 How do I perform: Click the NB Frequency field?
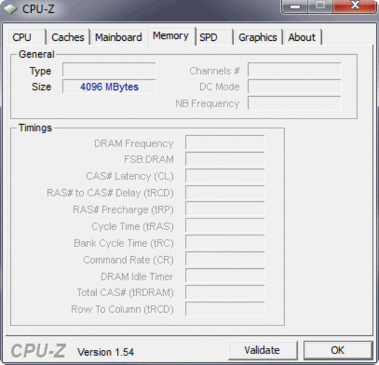[294, 103]
